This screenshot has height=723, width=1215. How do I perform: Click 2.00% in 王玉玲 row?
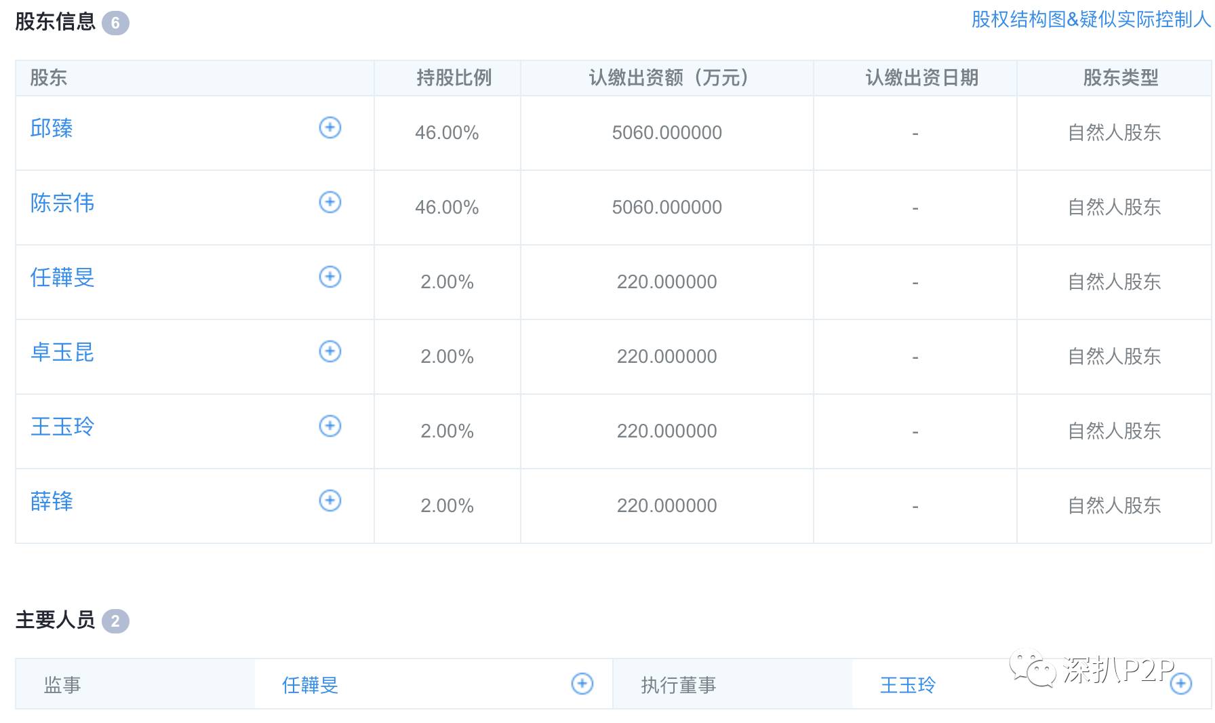coord(447,431)
